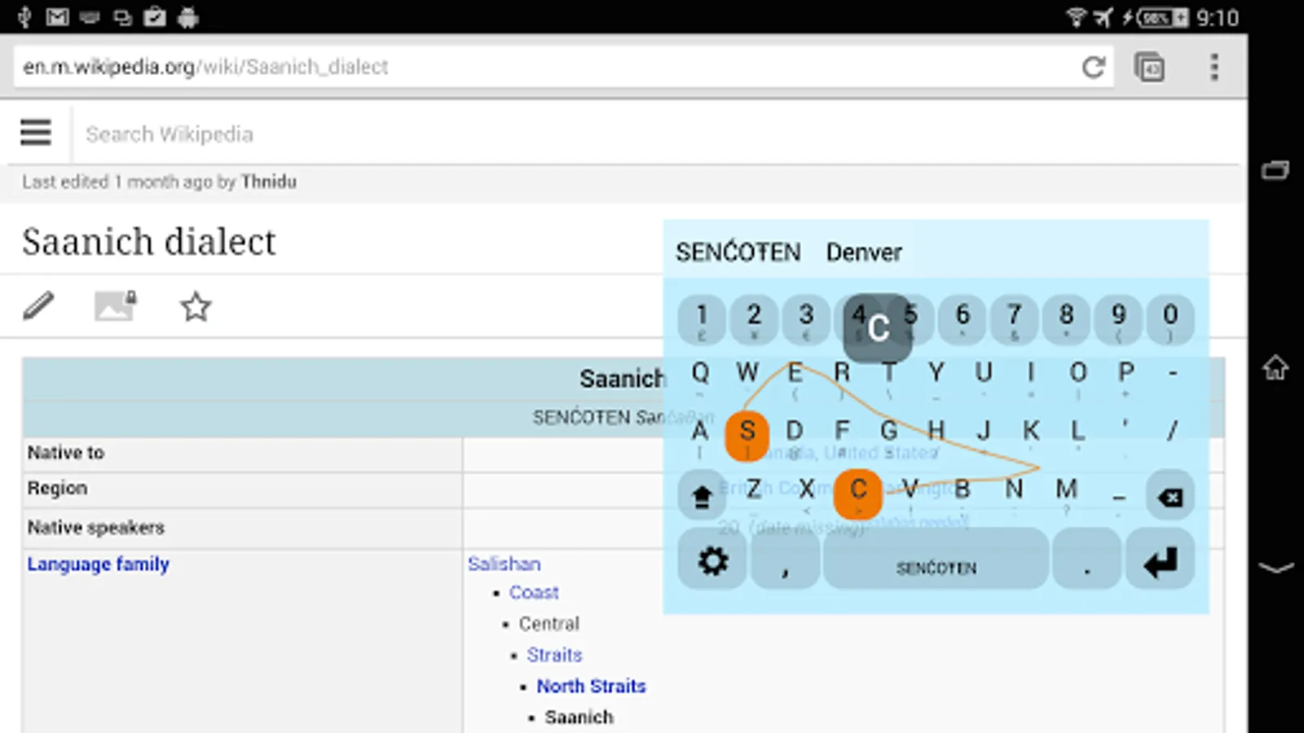Open the Language family link
Image resolution: width=1304 pixels, height=733 pixels.
pos(98,564)
